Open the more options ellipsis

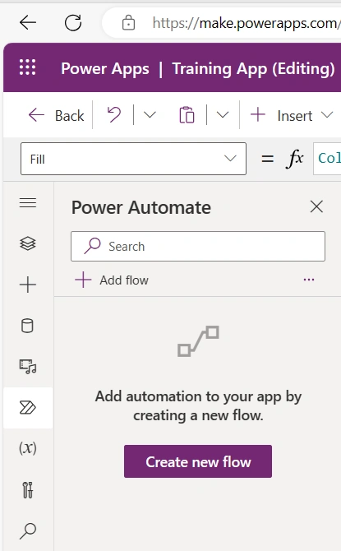309,280
